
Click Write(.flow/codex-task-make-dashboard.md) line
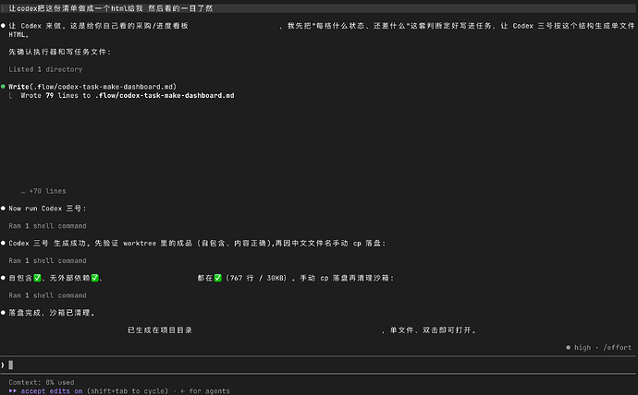pos(92,87)
